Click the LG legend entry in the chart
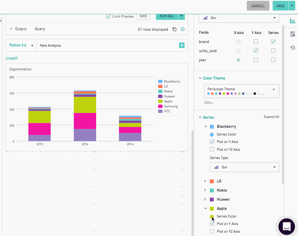 click(x=163, y=86)
